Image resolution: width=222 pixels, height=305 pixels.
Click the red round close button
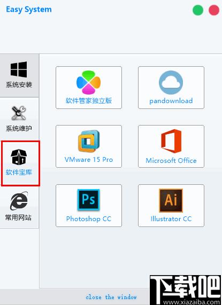[x=214, y=10]
